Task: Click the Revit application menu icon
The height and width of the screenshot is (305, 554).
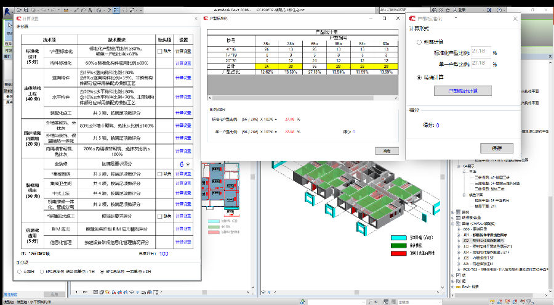Action: [x=7, y=10]
